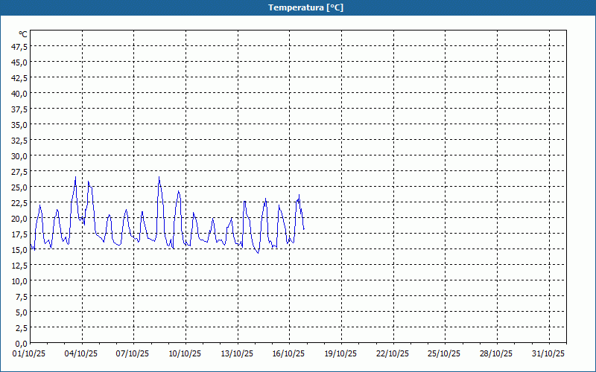Select the 01/10/25 date label
Image resolution: width=596 pixels, height=372 pixels.
[30, 353]
